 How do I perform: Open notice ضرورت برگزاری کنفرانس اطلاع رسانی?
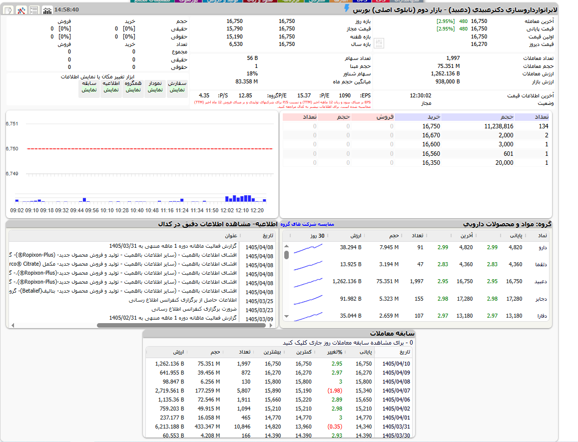[x=194, y=309]
